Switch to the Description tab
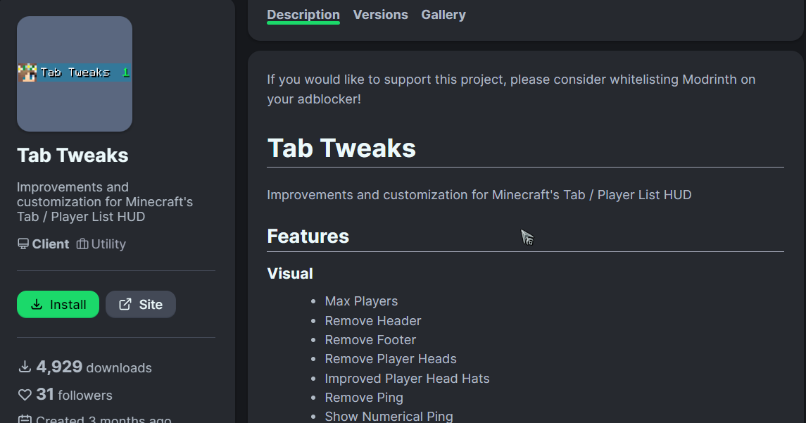Viewport: 806px width, 423px height. [303, 15]
